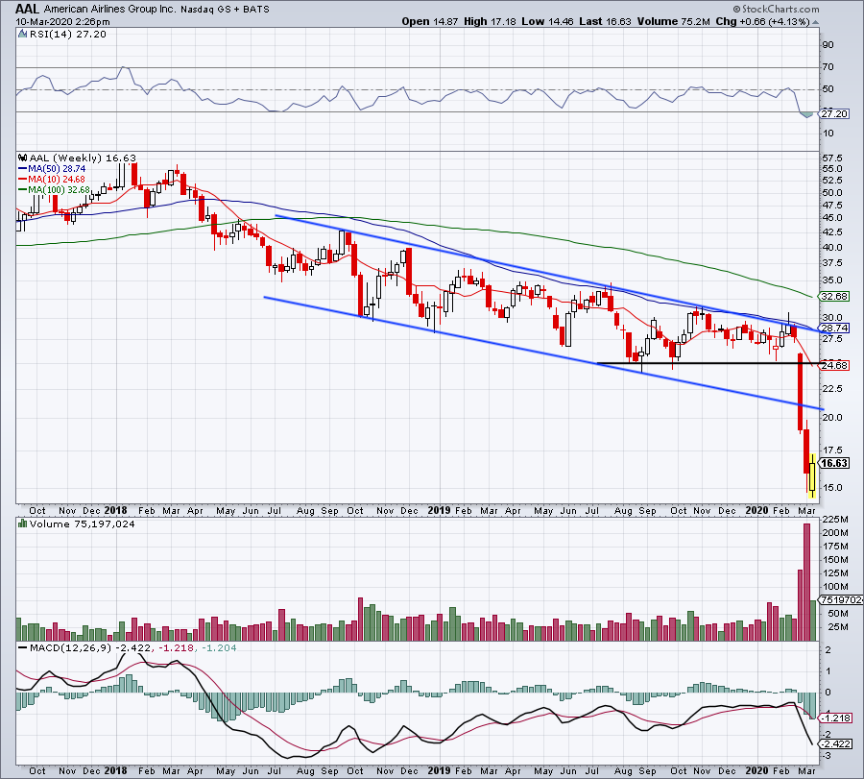864x779 pixels.
Task: Click the 90 label on the RSI axis
Action: coord(828,45)
